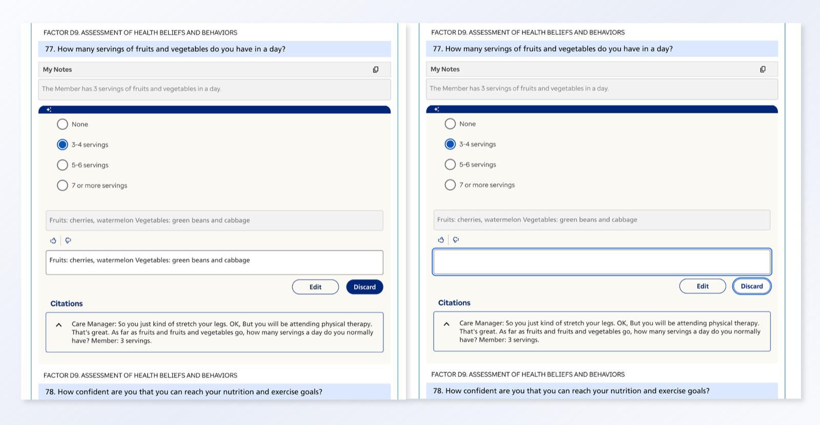
Task: Click Edit button in left panel
Action: pyautogui.click(x=315, y=287)
